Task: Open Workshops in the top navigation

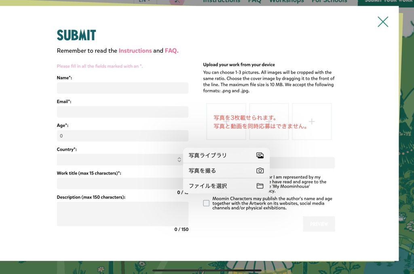Action: [286, 2]
